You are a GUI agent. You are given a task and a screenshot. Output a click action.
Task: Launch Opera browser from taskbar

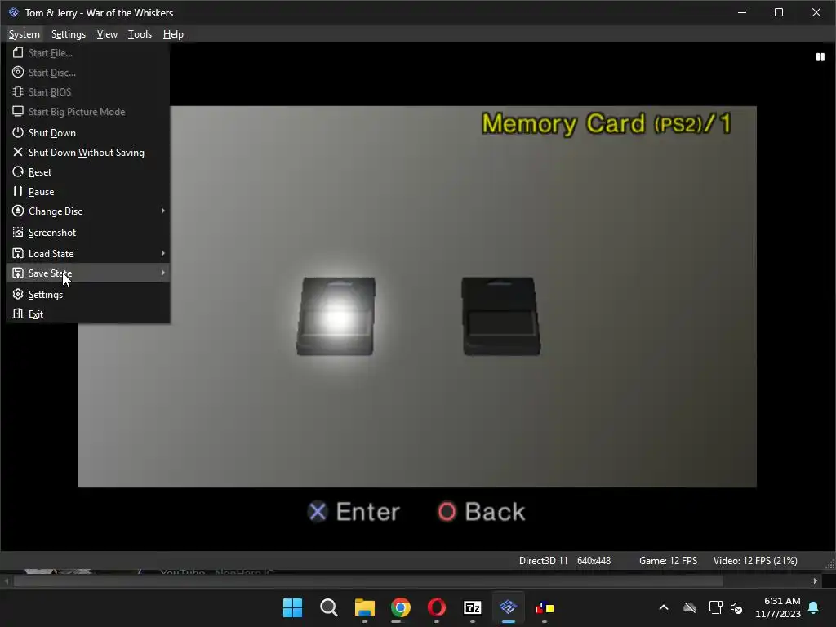pyautogui.click(x=437, y=607)
